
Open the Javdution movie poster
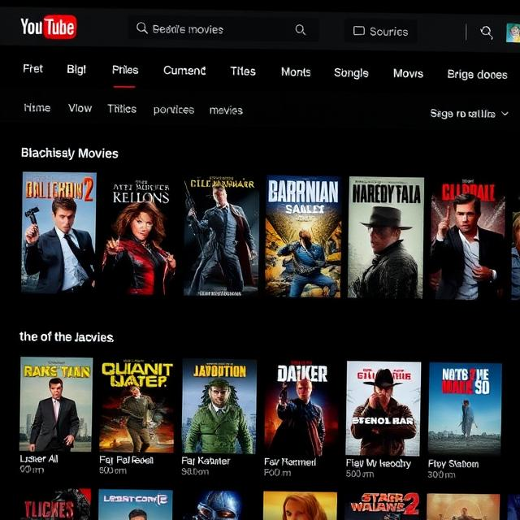pyautogui.click(x=219, y=405)
